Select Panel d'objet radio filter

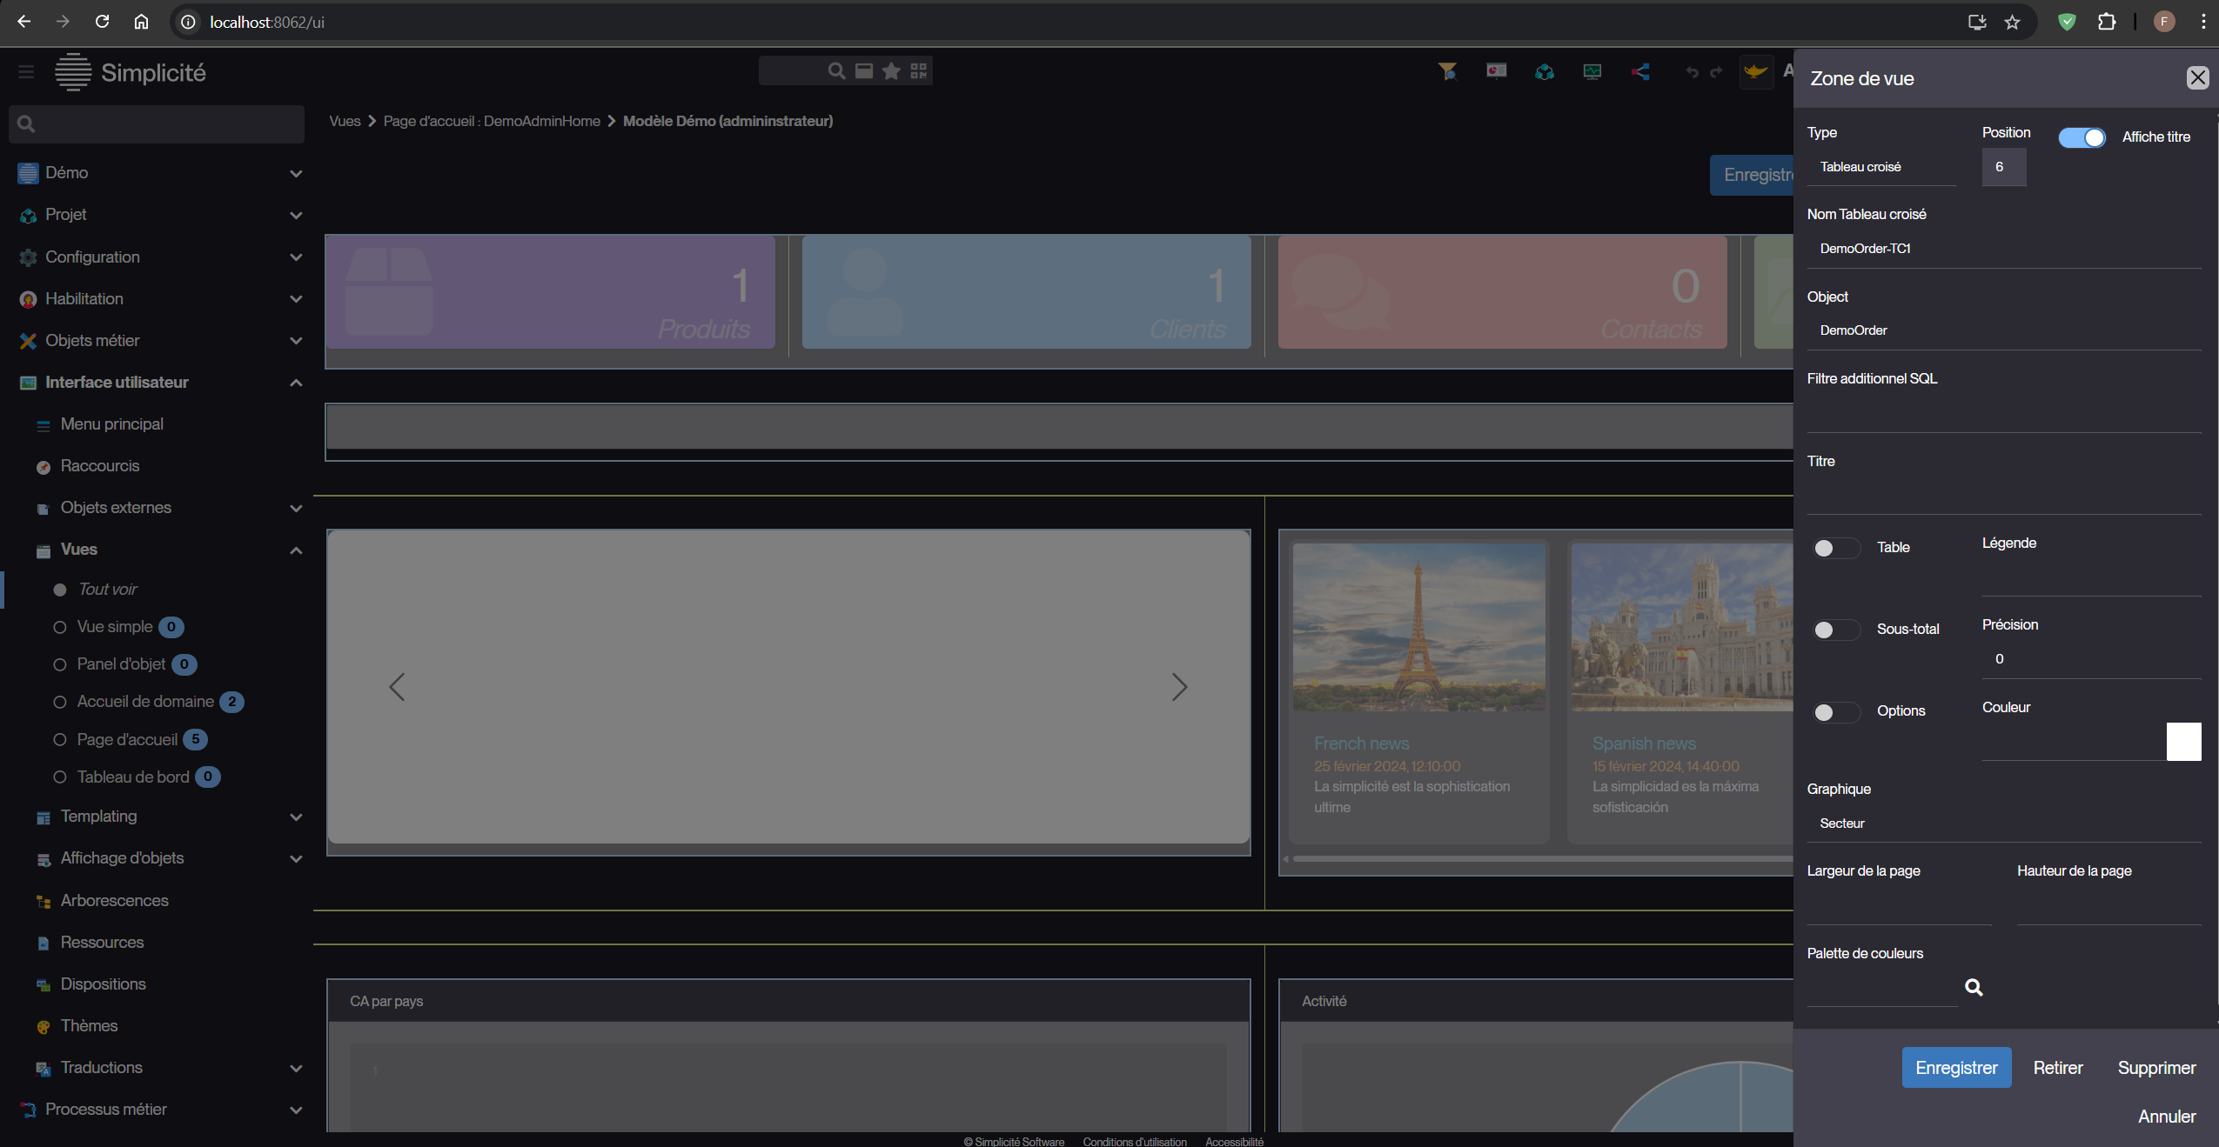coord(60,664)
